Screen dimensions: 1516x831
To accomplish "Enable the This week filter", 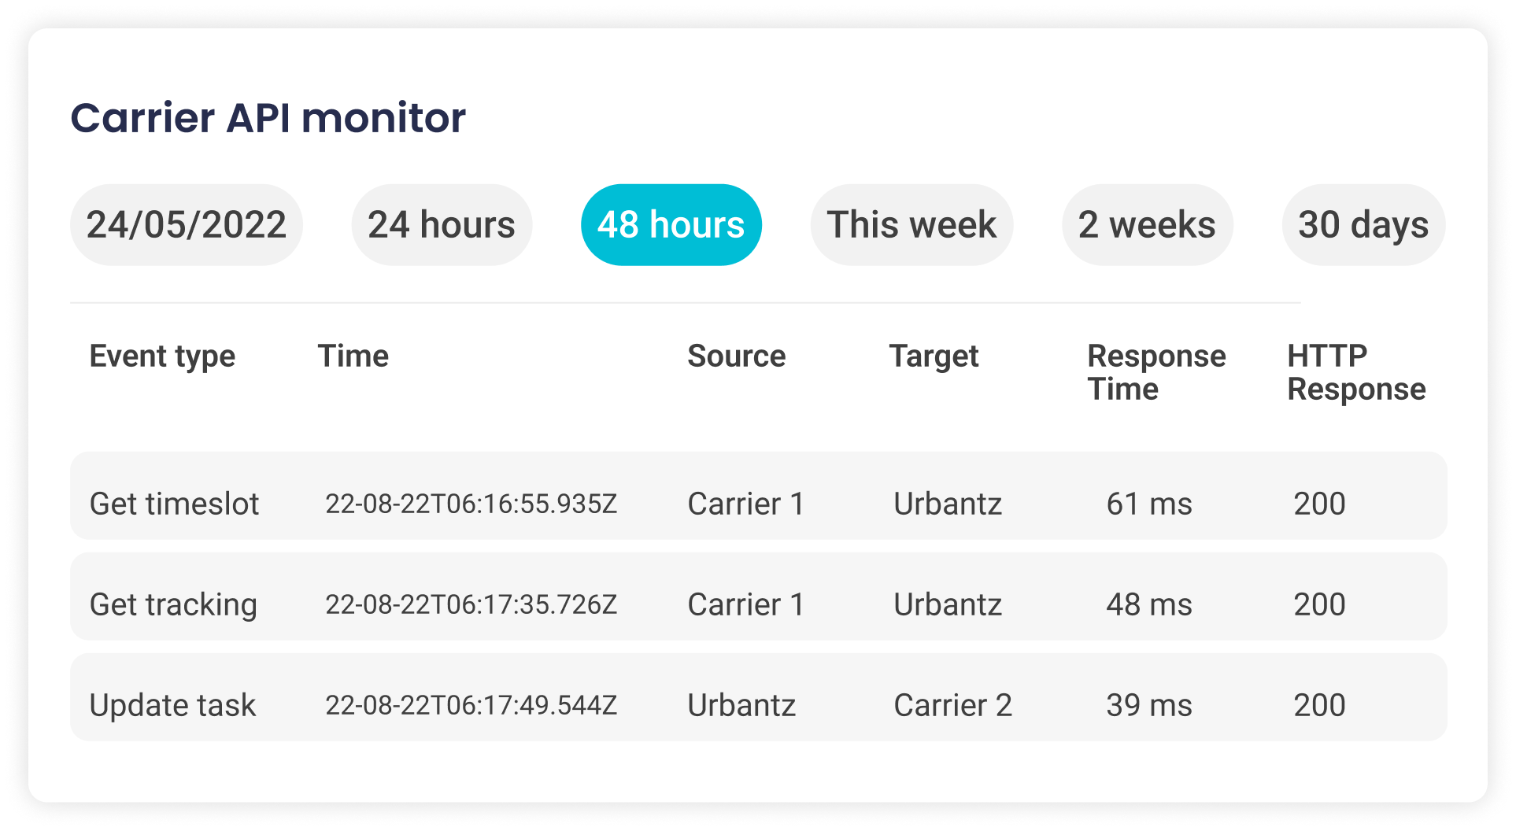I will click(911, 224).
